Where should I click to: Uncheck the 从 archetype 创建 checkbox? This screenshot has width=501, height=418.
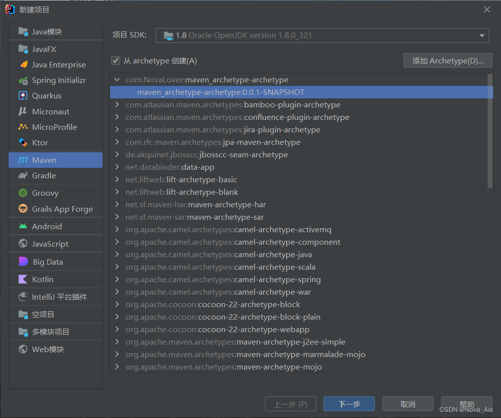[x=115, y=60]
